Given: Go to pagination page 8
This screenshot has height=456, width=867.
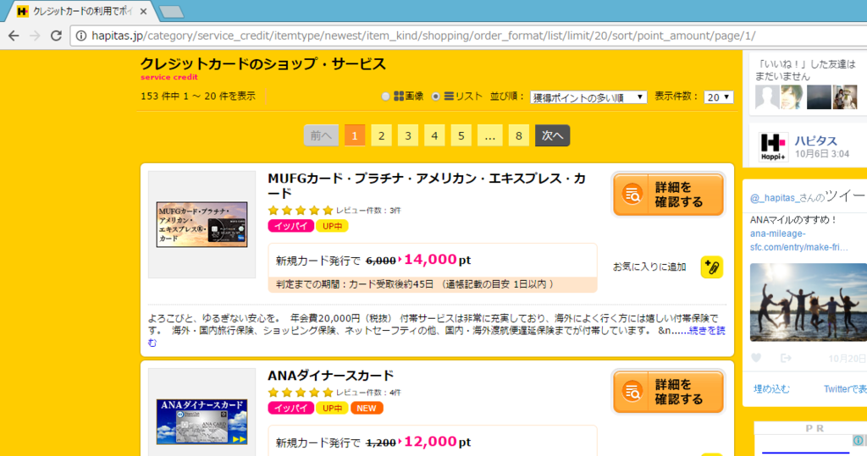Looking at the screenshot, I should [519, 135].
